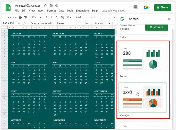The image size is (176, 130).
Task: Open the Insert menu
Action: (x=41, y=11)
